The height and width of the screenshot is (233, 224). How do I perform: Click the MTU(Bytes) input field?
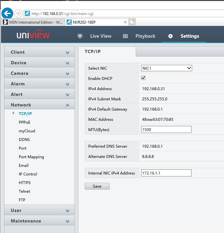click(x=166, y=129)
